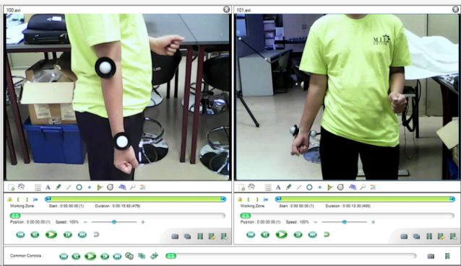This screenshot has height=266, width=461.
Task: Pick the pencil tool in 101.avi toolbar
Action: (289, 187)
